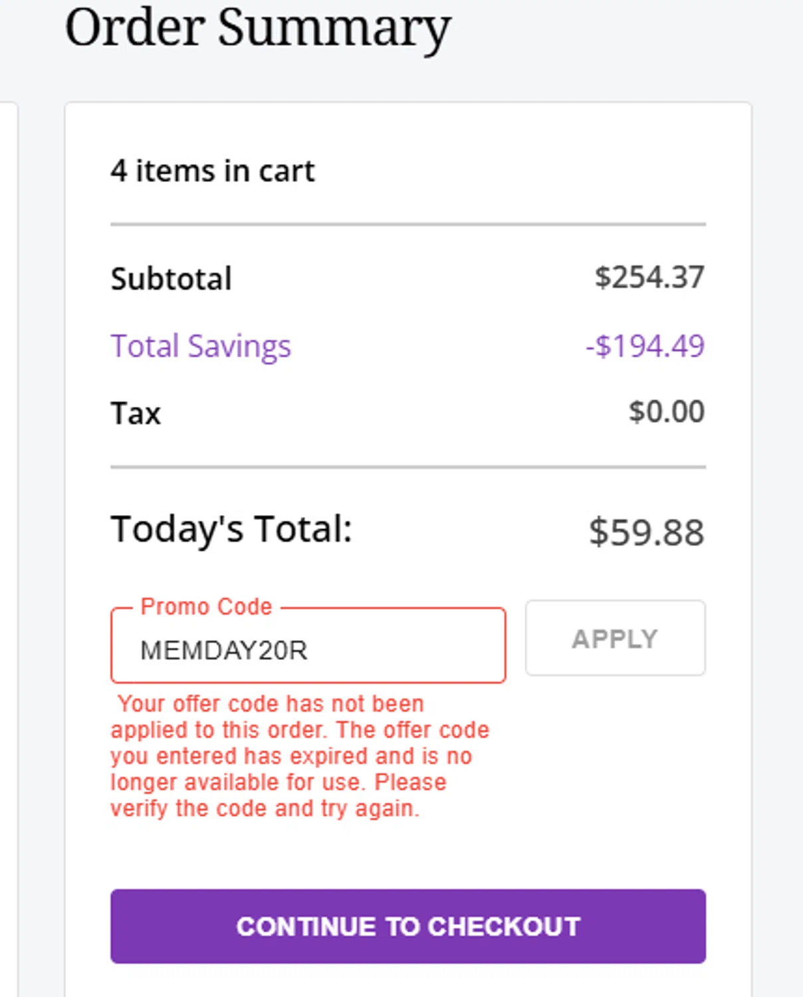
Task: Click the MEMDAY20R text in the promo field
Action: pyautogui.click(x=224, y=650)
